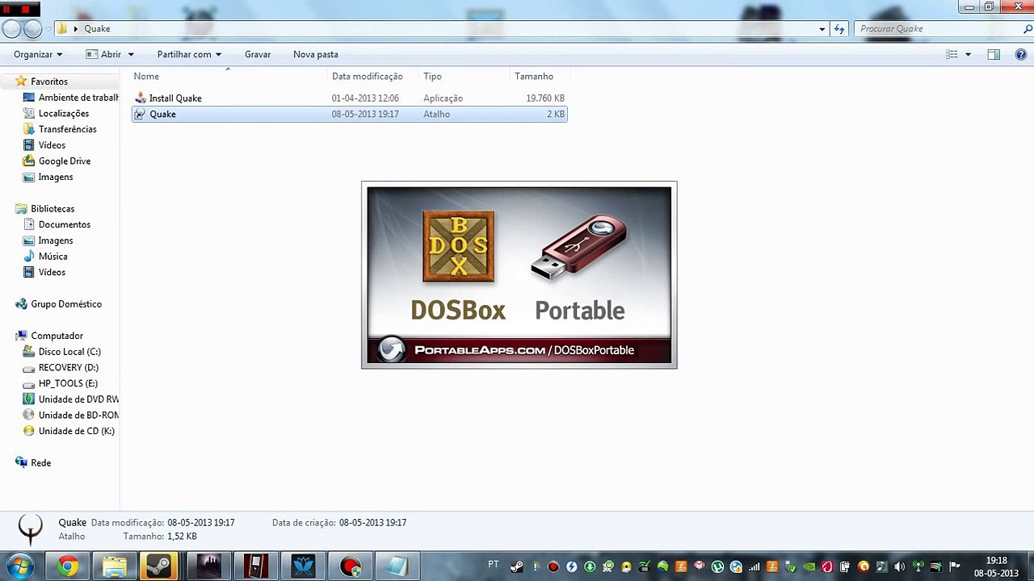Open Explorer help question mark

point(1021,54)
